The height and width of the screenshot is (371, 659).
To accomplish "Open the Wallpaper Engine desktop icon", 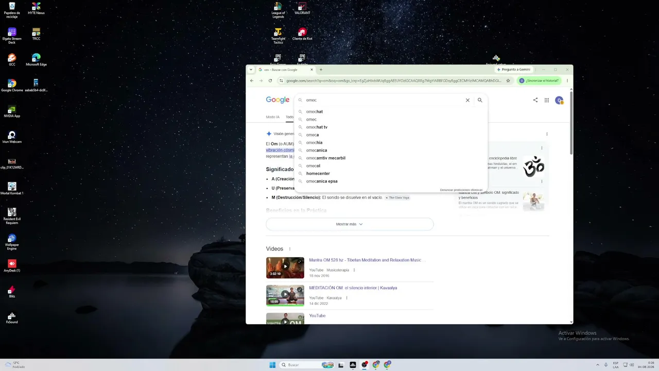I will [12, 242].
